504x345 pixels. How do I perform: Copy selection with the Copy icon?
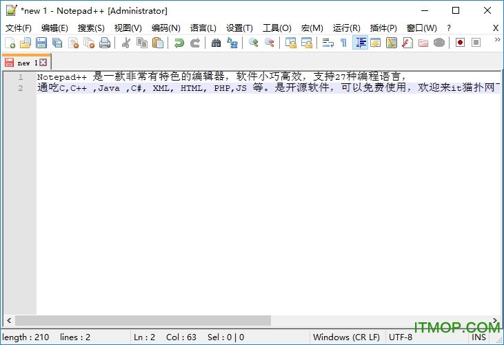point(142,43)
